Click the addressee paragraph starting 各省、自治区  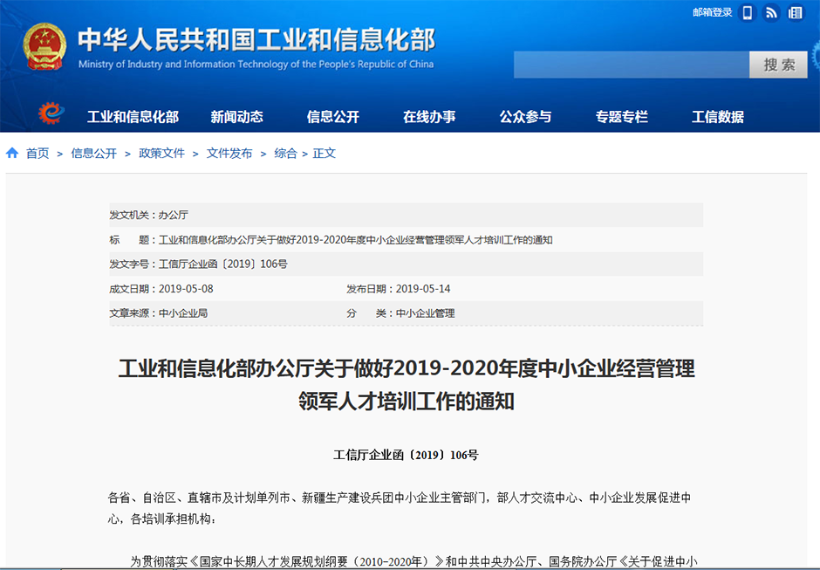(x=400, y=508)
